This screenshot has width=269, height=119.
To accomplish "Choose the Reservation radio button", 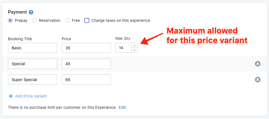I will pyautogui.click(x=34, y=20).
